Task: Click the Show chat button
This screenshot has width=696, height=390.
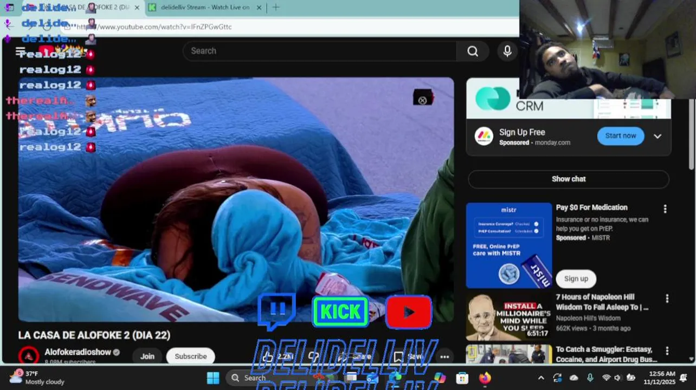Action: [569, 179]
